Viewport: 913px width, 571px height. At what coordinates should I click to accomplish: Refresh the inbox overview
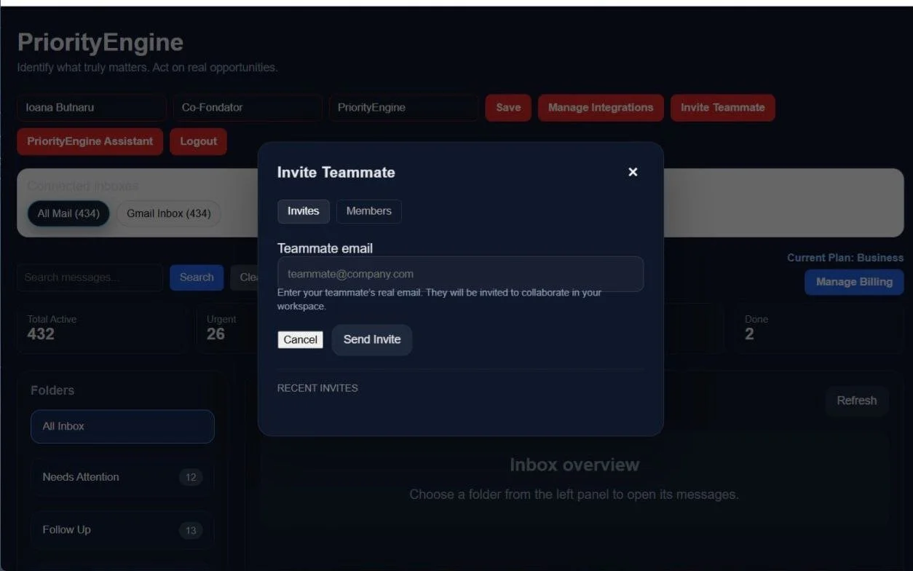(857, 401)
